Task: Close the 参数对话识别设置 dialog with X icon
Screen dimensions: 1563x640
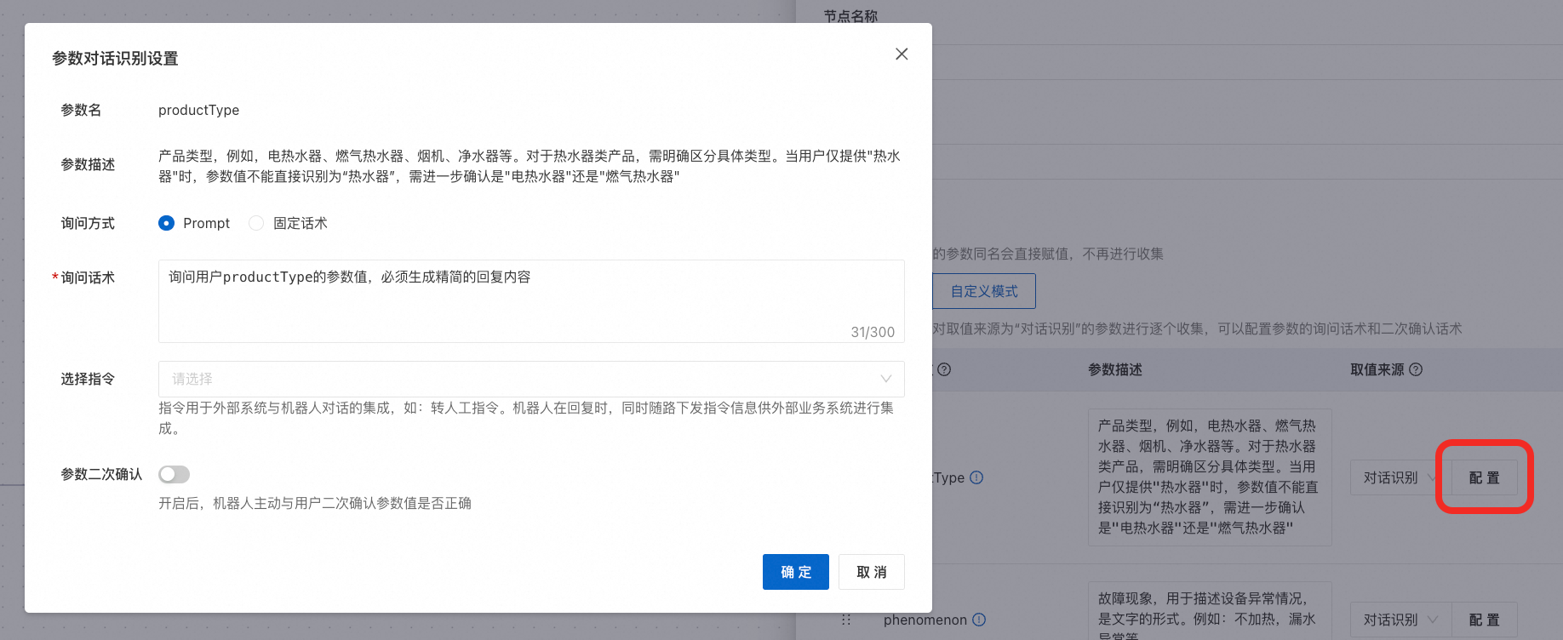Action: 902,54
